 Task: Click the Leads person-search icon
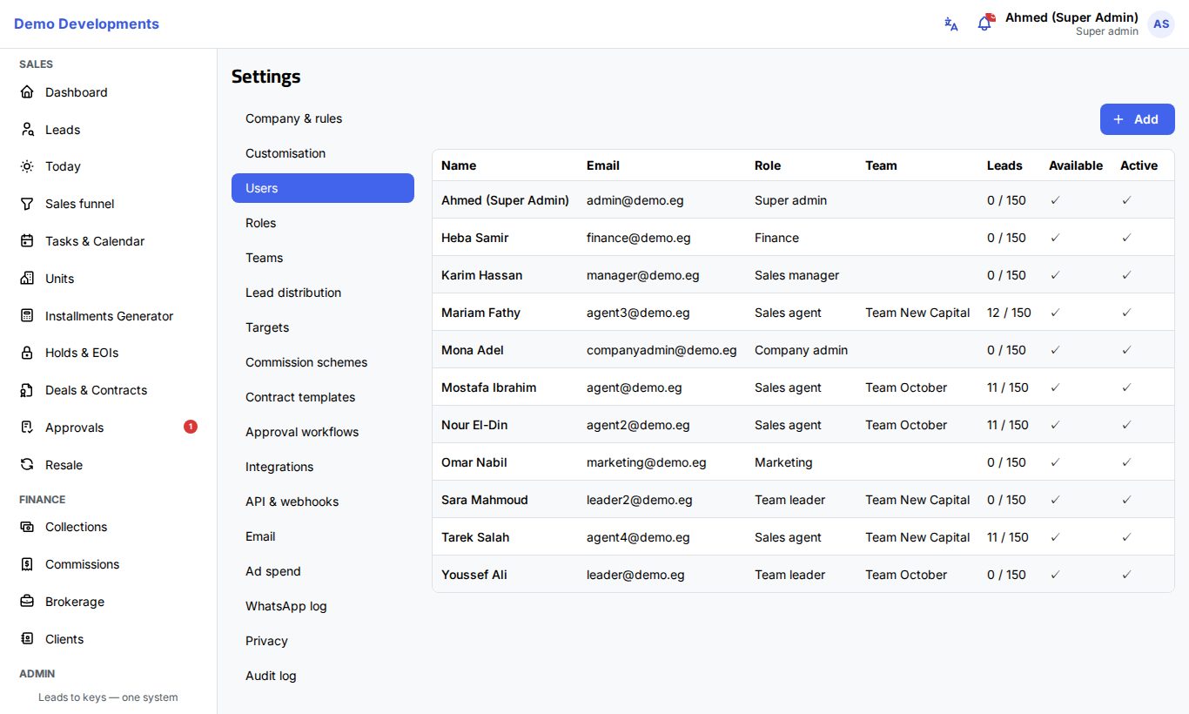(27, 130)
